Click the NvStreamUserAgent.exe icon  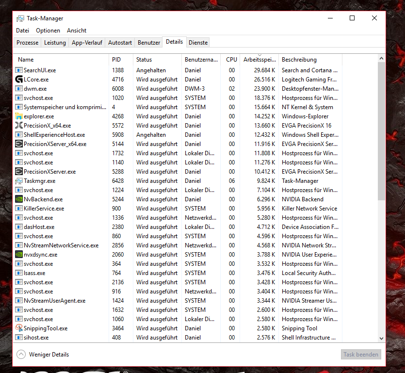coord(19,300)
